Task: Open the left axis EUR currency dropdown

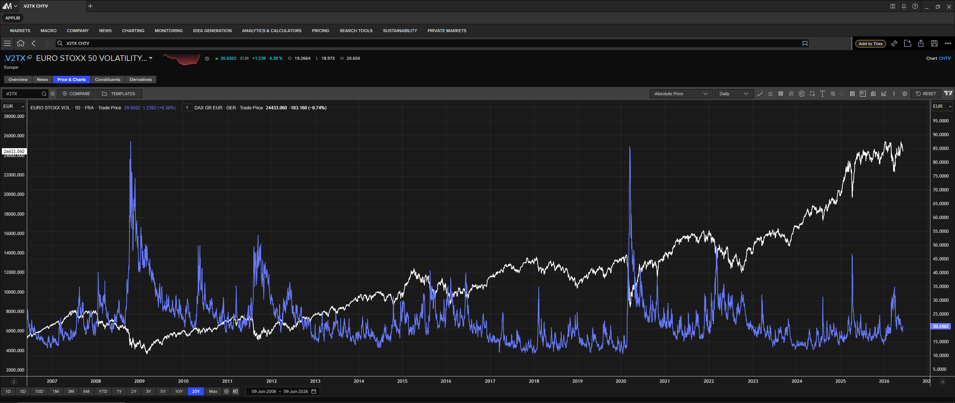Action: point(14,106)
